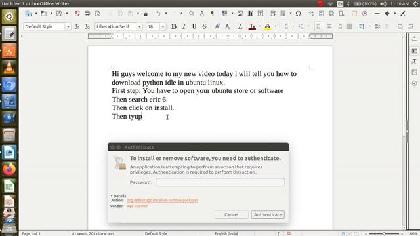
Task: Open Find & Replace magnifier
Action: (192, 14)
